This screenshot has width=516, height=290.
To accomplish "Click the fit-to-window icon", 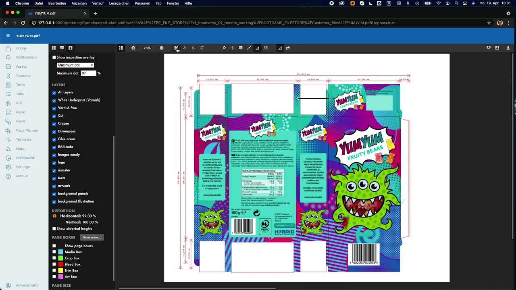I will (x=176, y=48).
